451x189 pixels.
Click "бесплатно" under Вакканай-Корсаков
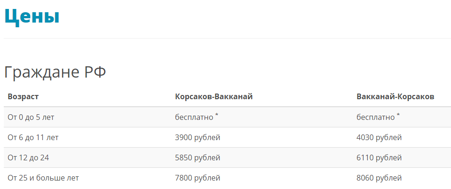[375, 117]
